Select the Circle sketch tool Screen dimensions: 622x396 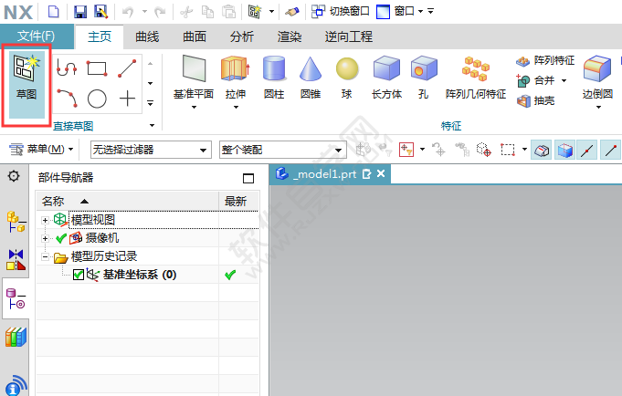97,99
